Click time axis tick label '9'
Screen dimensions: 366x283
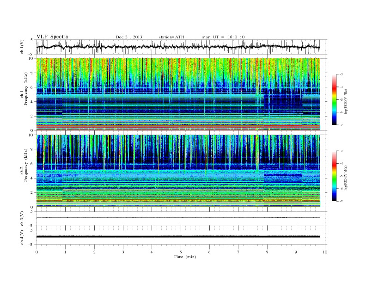296,252
